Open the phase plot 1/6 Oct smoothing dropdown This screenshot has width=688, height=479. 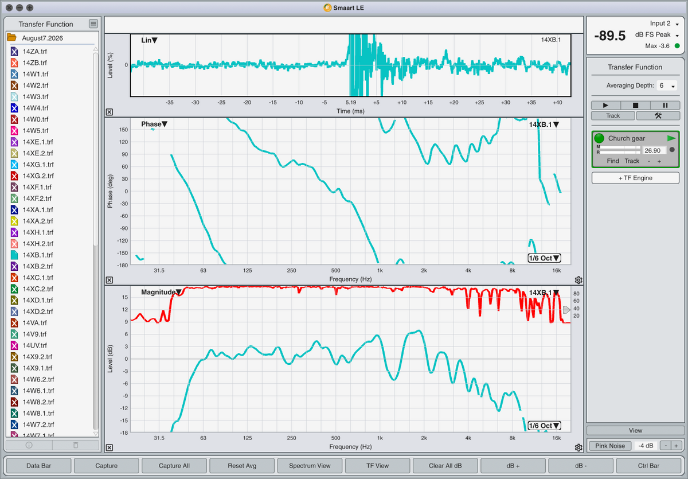(544, 258)
